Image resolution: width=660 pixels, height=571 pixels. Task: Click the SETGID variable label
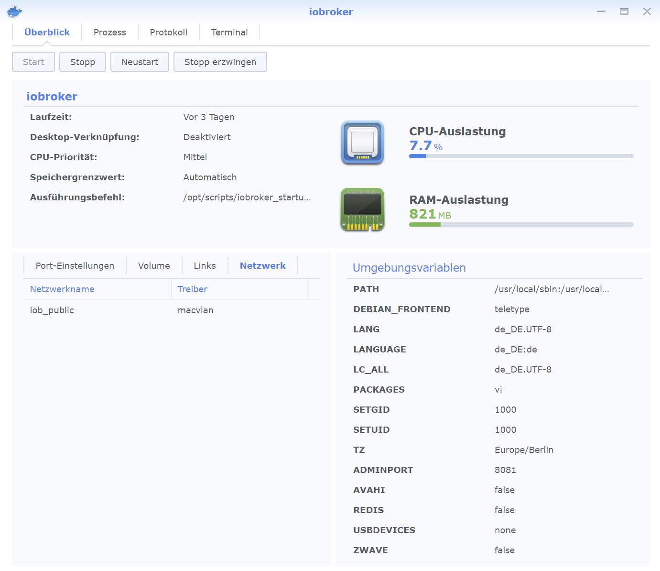tap(372, 409)
